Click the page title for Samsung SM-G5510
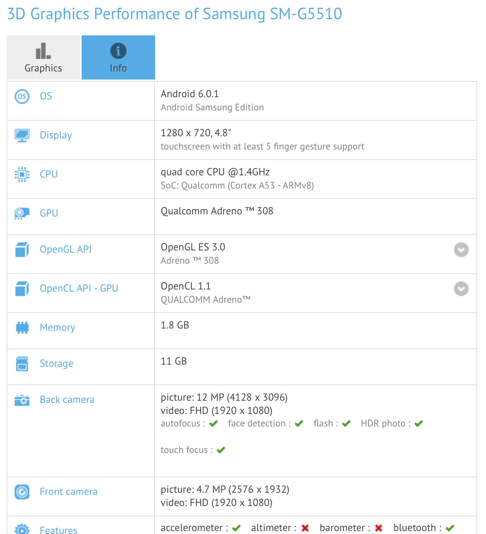The image size is (486, 534). pyautogui.click(x=175, y=14)
